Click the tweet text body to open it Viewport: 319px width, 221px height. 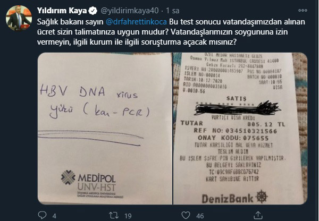pyautogui.click(x=171, y=32)
